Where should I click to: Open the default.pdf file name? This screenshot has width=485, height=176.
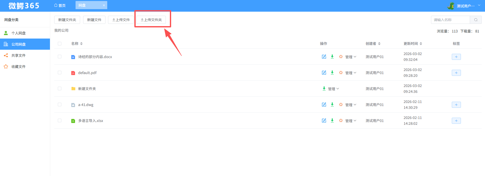coord(87,73)
